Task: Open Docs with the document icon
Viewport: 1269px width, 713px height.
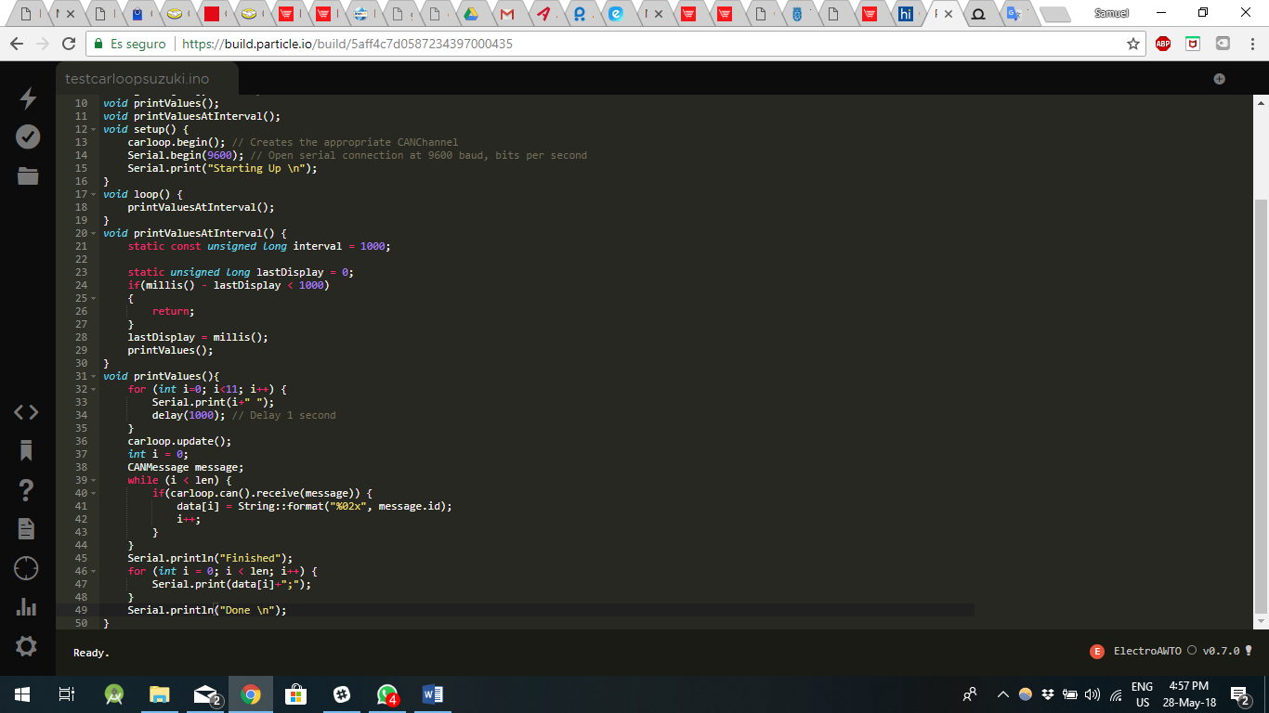Action: (x=27, y=528)
